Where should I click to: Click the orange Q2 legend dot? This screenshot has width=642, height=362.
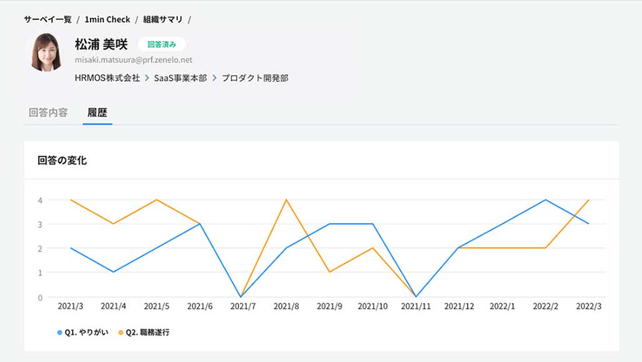click(121, 333)
